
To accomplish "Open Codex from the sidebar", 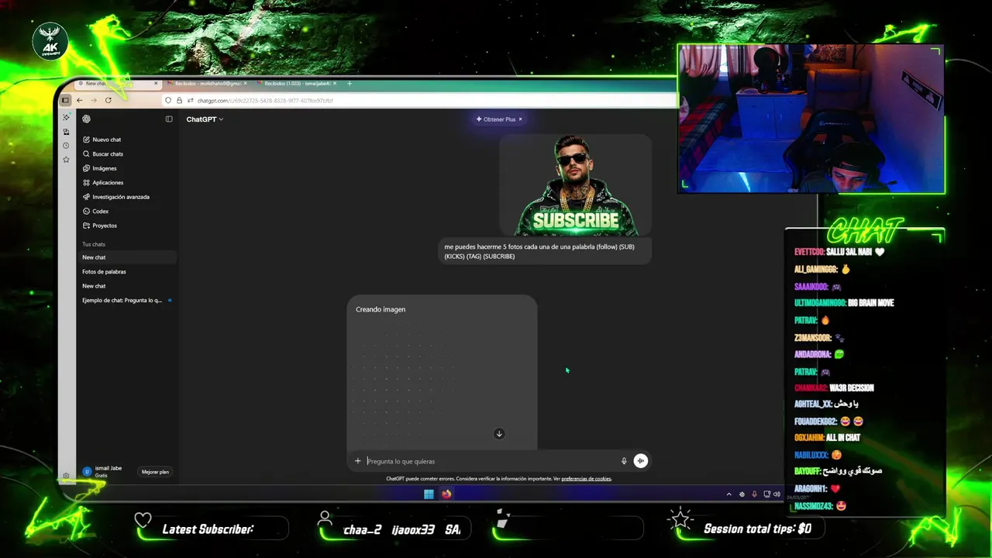I will 95,211.
